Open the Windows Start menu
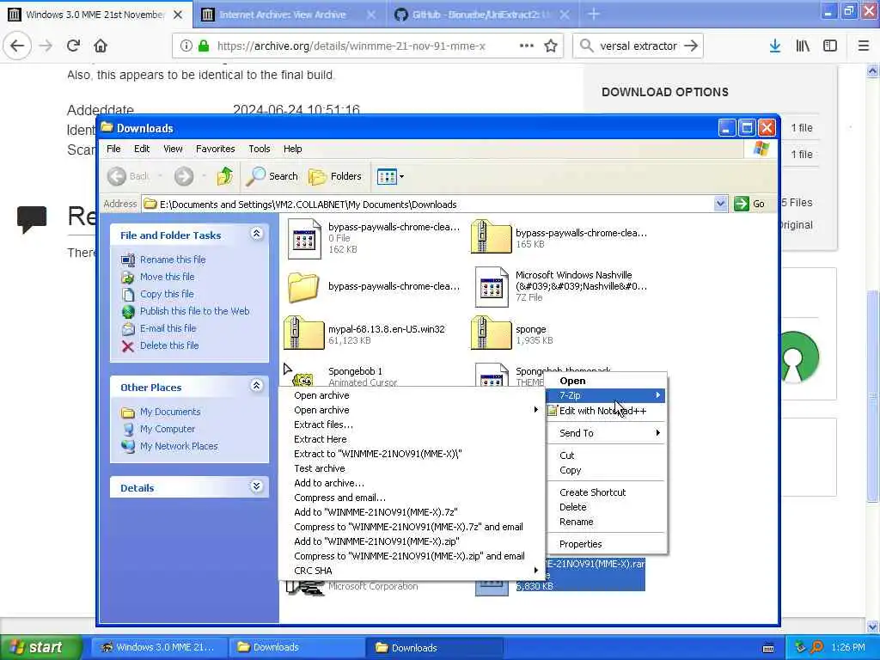The height and width of the screenshot is (660, 880). tap(40, 647)
